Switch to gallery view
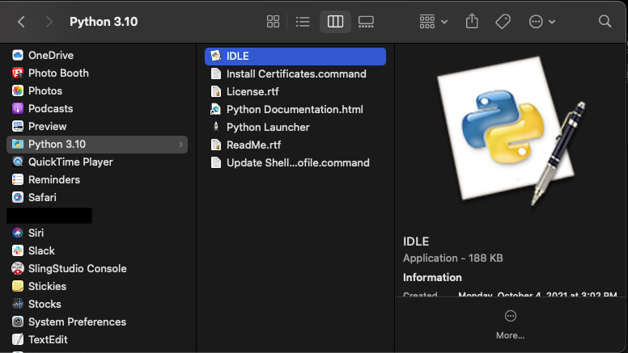The height and width of the screenshot is (353, 628). (366, 22)
